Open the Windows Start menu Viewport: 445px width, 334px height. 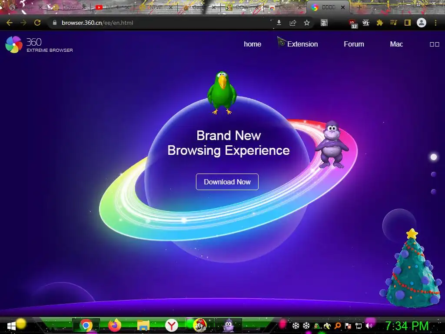11,326
